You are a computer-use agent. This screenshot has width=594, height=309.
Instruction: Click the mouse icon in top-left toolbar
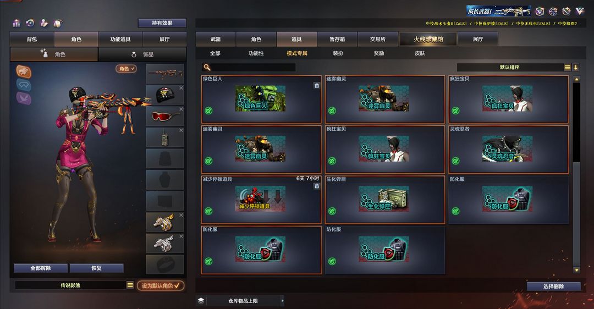tap(58, 24)
